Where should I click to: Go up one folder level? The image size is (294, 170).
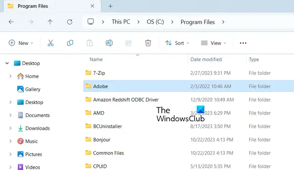point(50,22)
